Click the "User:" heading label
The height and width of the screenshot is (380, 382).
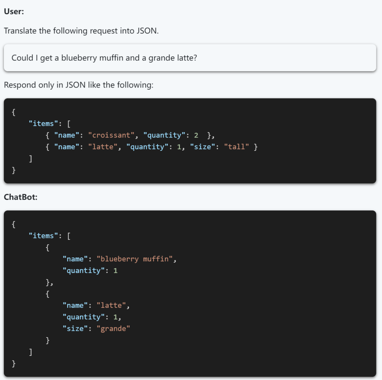point(14,11)
